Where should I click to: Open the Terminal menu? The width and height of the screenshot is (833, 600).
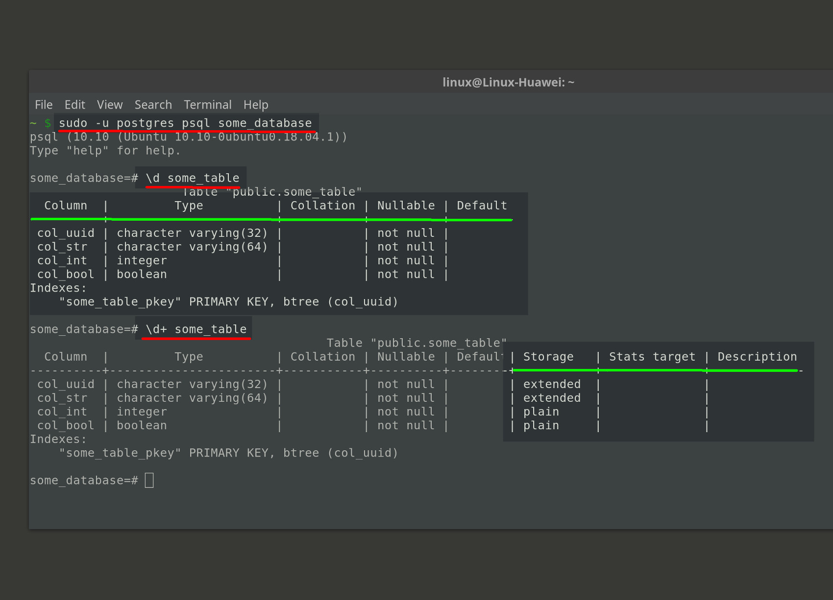tap(208, 104)
